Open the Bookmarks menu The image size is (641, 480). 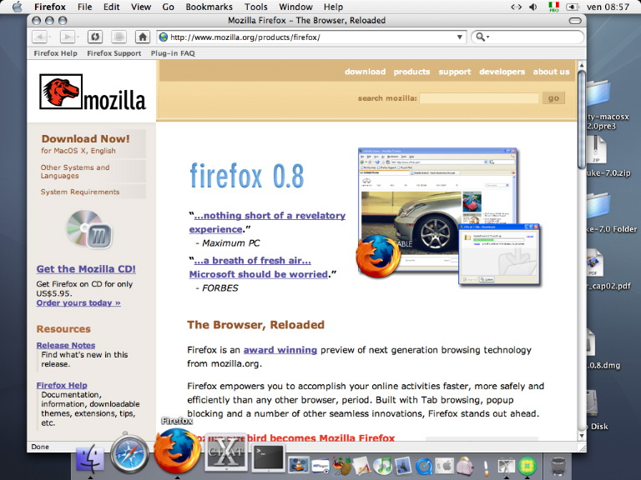tap(209, 7)
